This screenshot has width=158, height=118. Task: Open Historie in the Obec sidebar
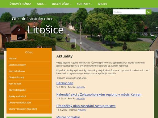pos(13,58)
